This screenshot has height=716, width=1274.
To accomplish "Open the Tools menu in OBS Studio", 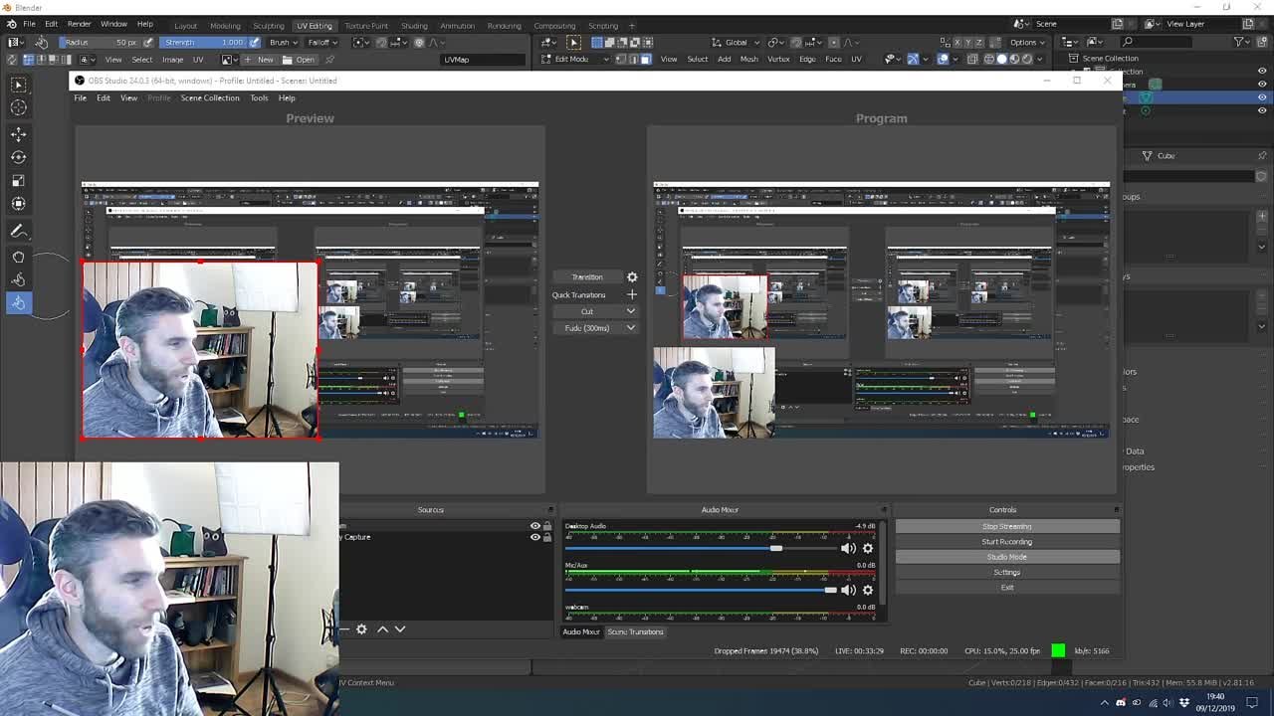I will (x=259, y=97).
